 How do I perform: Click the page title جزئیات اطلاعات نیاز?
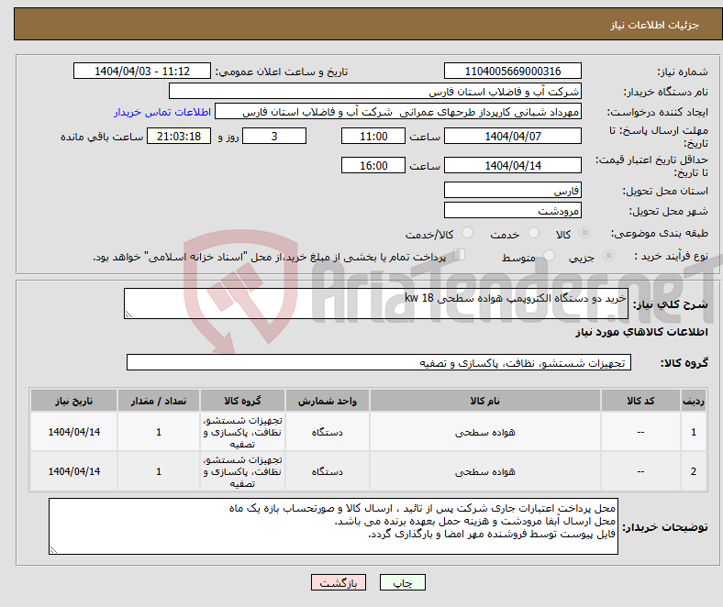(x=655, y=25)
